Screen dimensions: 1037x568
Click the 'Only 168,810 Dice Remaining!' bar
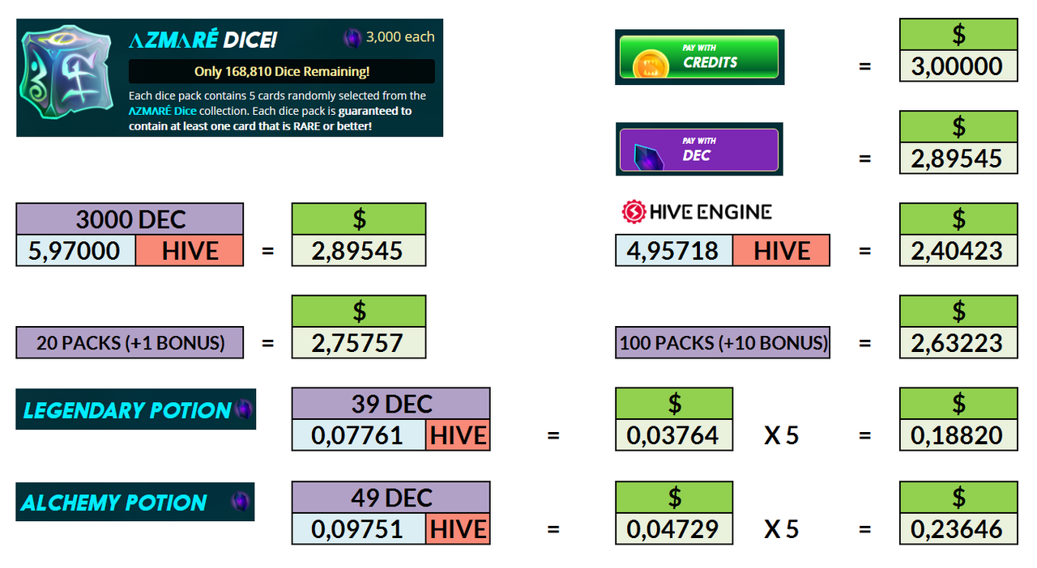pyautogui.click(x=282, y=71)
